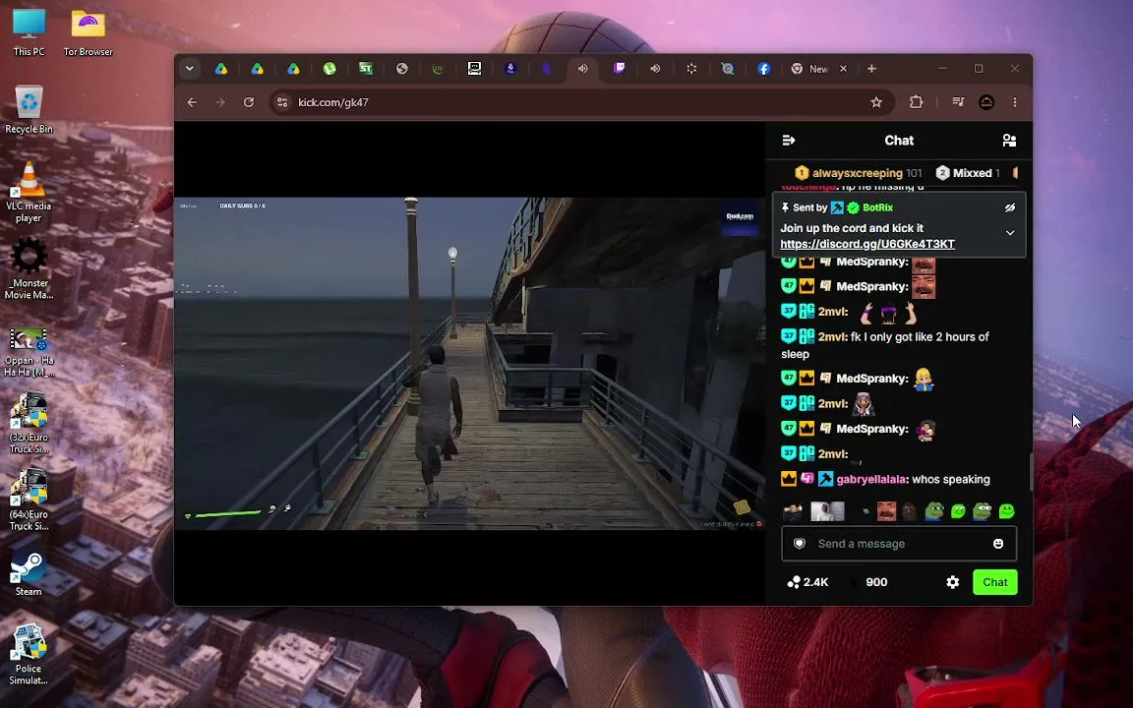Switch to the second Google Drive tab
This screenshot has width=1133, height=708.
[258, 69]
